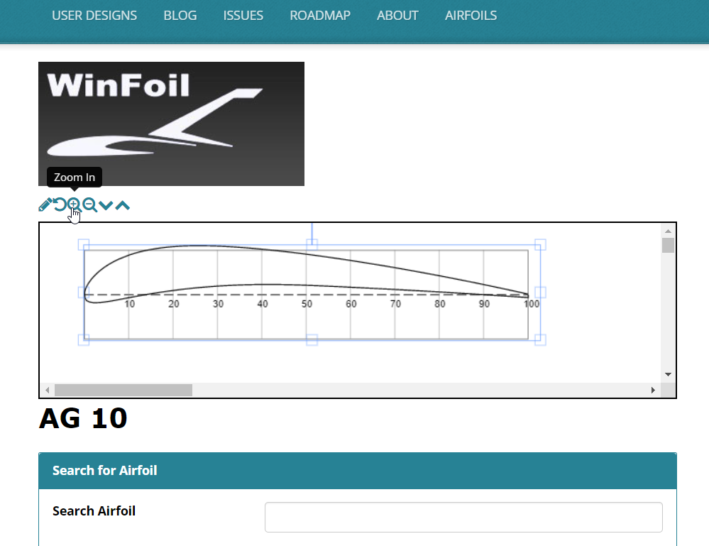Viewport: 709px width, 546px height.
Task: Click the scroll down arrow of canvas
Action: pos(668,374)
